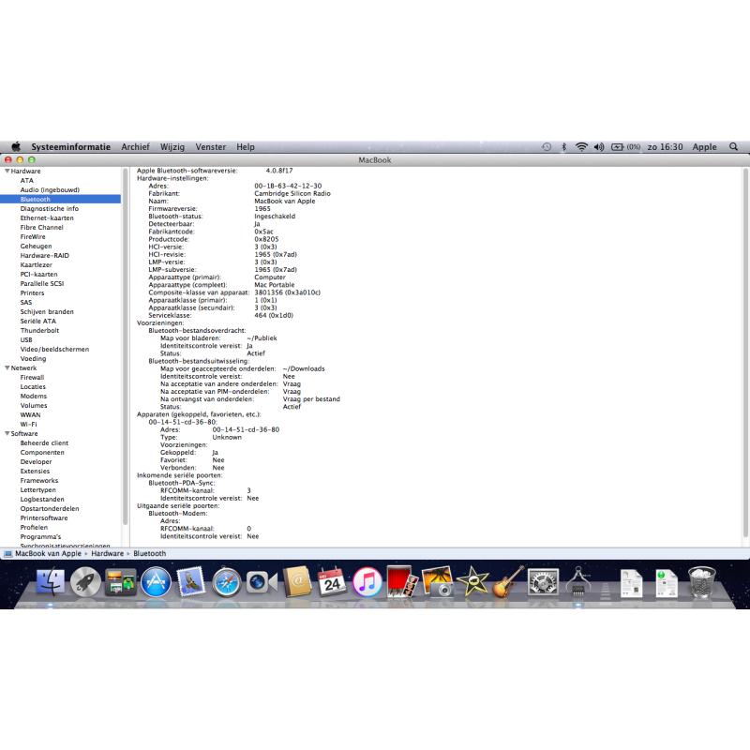Open the Help menu
Image resolution: width=750 pixels, height=750 pixels.
[246, 147]
